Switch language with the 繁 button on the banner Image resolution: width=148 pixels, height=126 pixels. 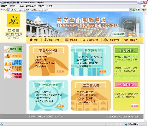tap(130, 35)
